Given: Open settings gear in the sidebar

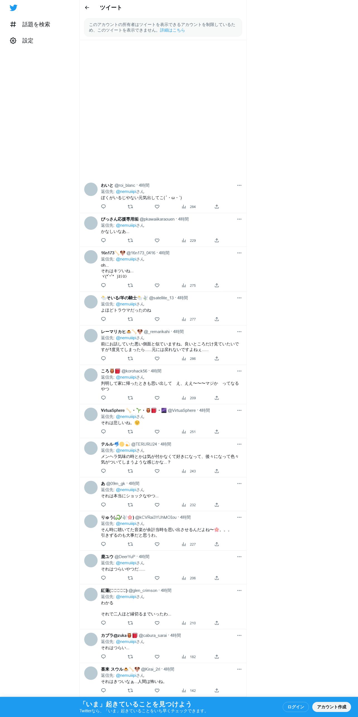Looking at the screenshot, I should (x=13, y=40).
